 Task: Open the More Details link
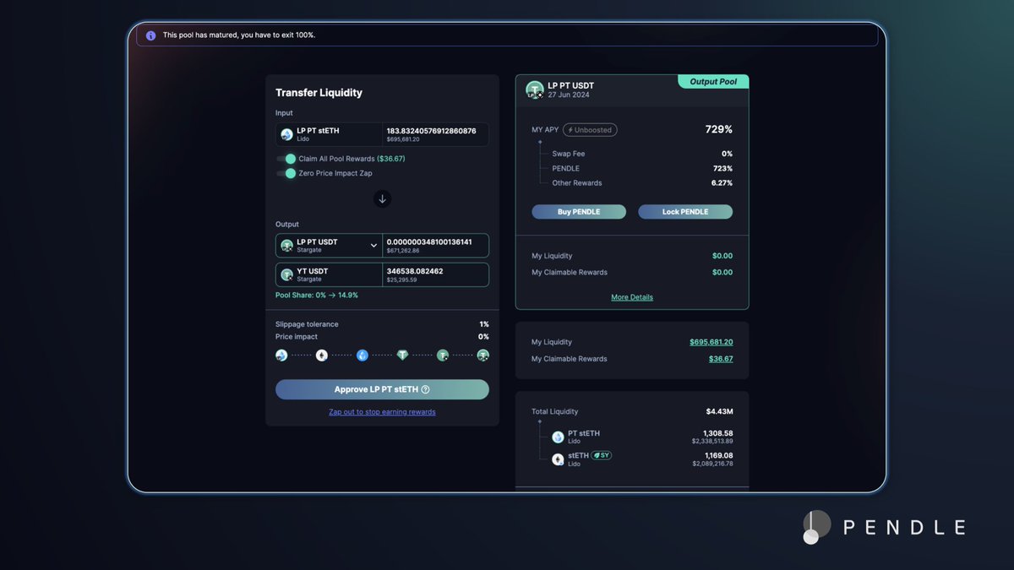[x=632, y=297]
